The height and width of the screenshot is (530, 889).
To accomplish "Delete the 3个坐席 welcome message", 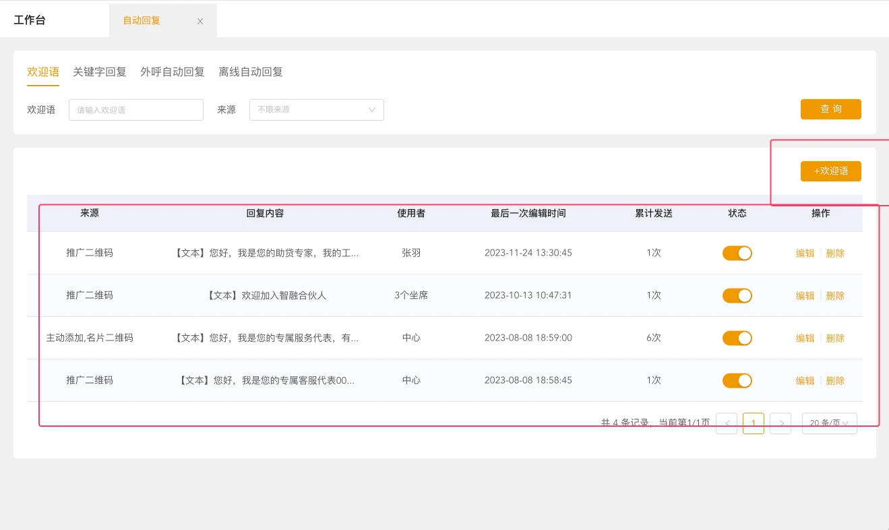I will point(835,296).
